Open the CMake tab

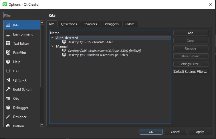[x=130, y=24]
